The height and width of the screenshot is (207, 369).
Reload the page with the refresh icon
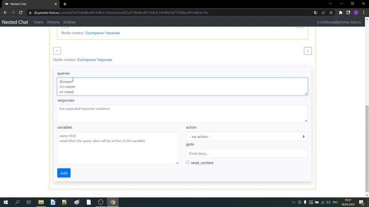(x=21, y=13)
